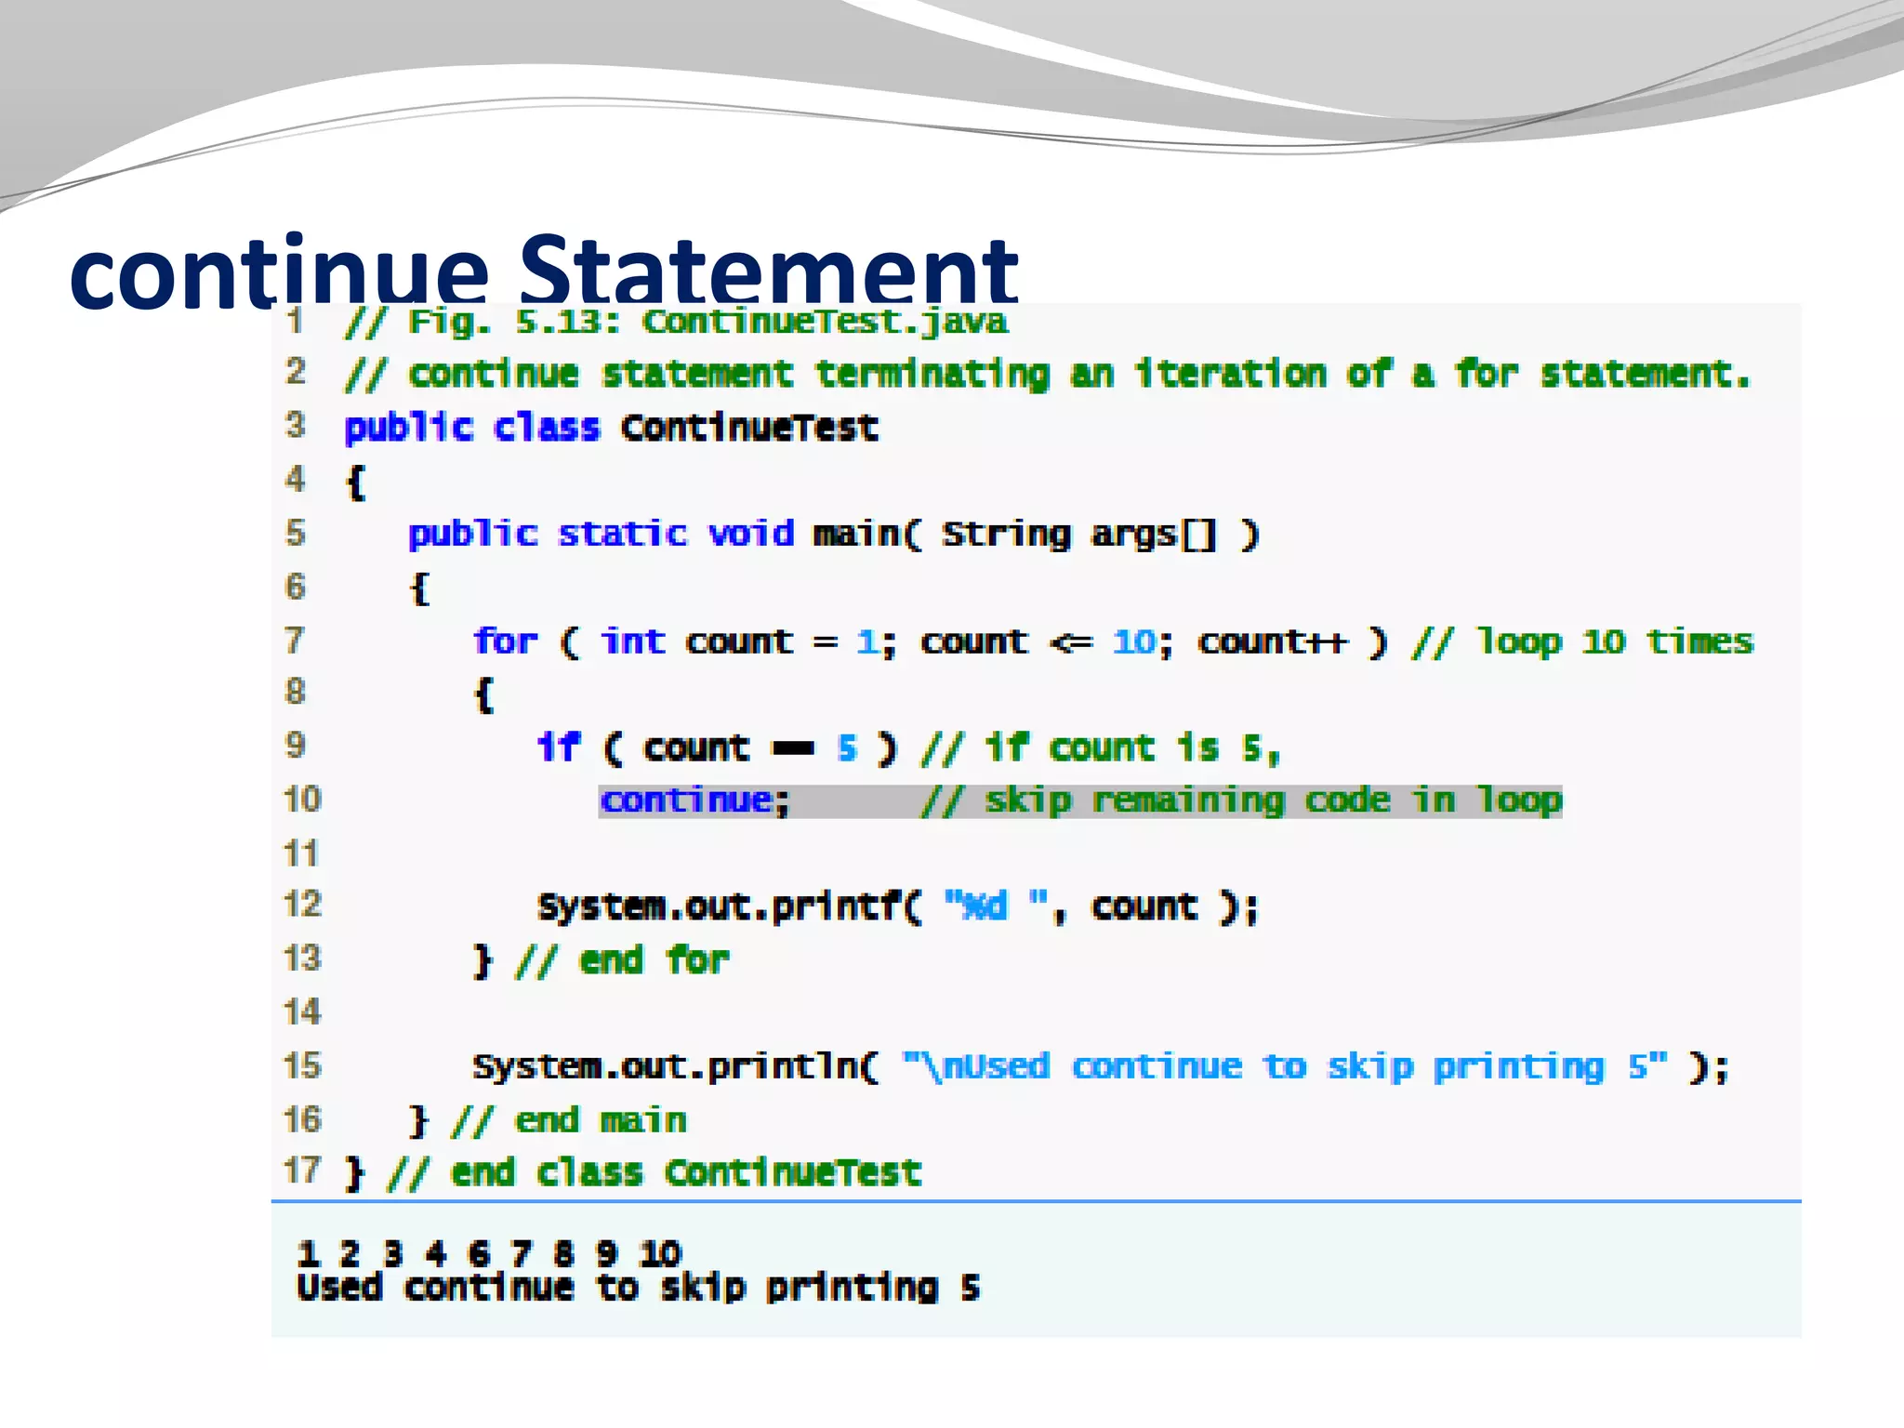This screenshot has height=1428, width=1904.
Task: Click the 'public class ContinueTest' declaration
Action: pos(611,428)
